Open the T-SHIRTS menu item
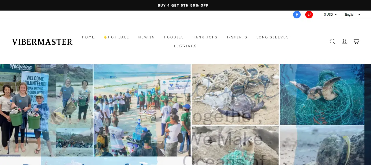Screen dimensions: 371x165 237,37
